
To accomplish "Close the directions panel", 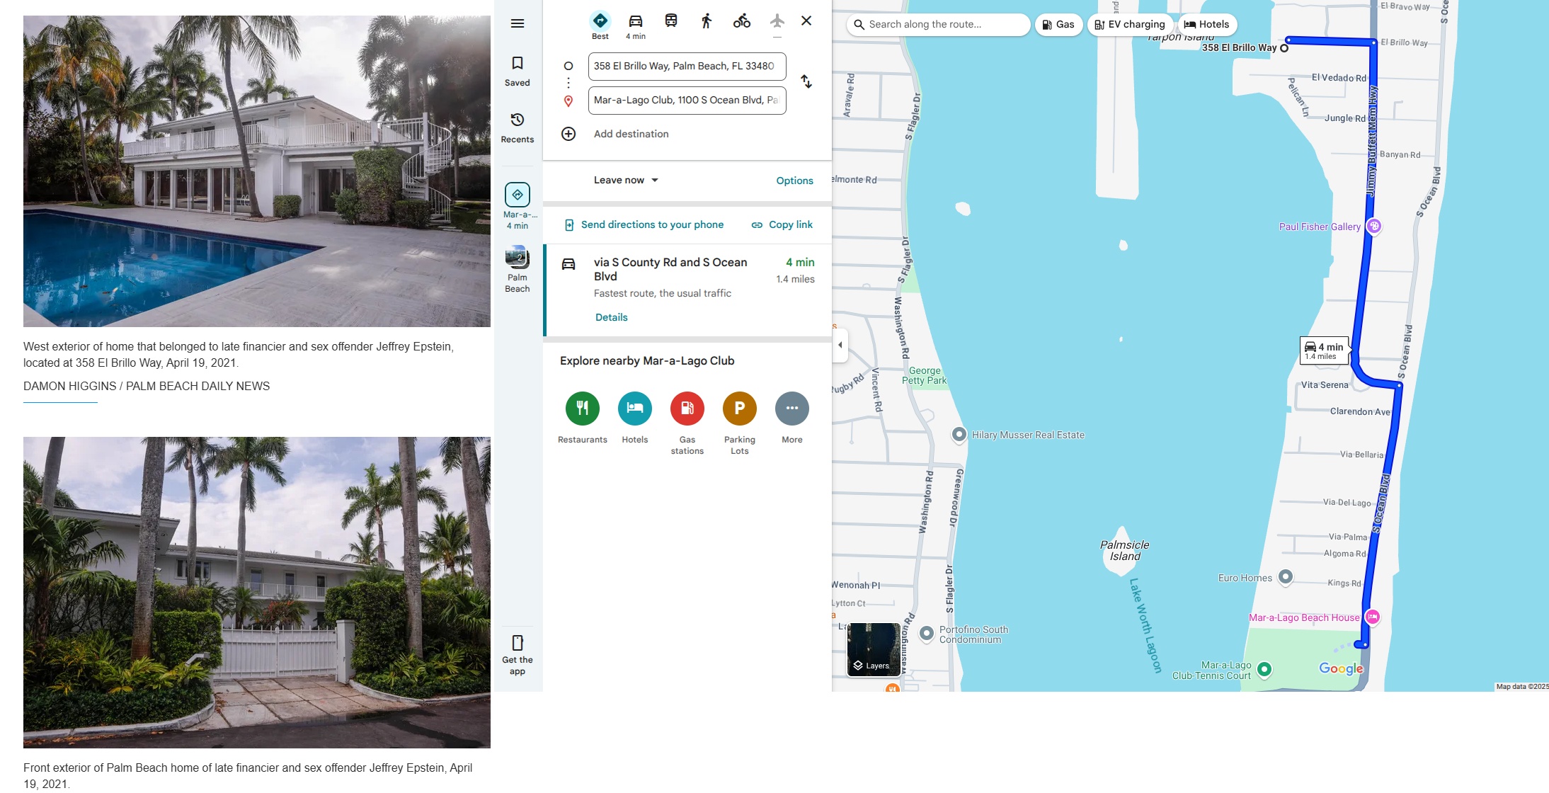I will tap(806, 21).
